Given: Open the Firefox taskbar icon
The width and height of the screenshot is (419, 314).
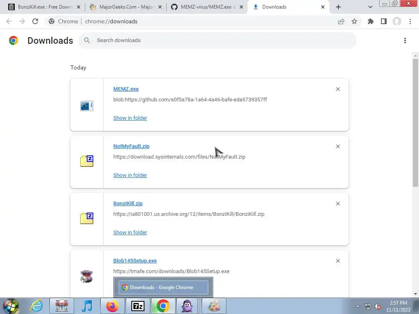Looking at the screenshot, I should (x=112, y=306).
